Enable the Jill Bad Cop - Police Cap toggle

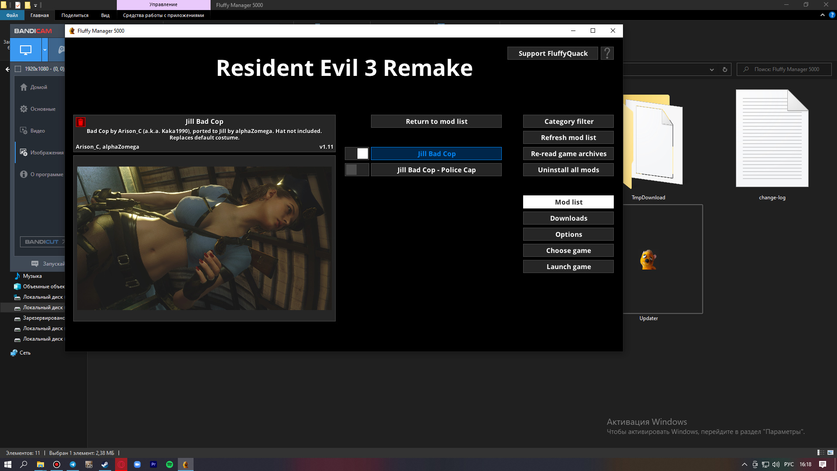(x=357, y=170)
